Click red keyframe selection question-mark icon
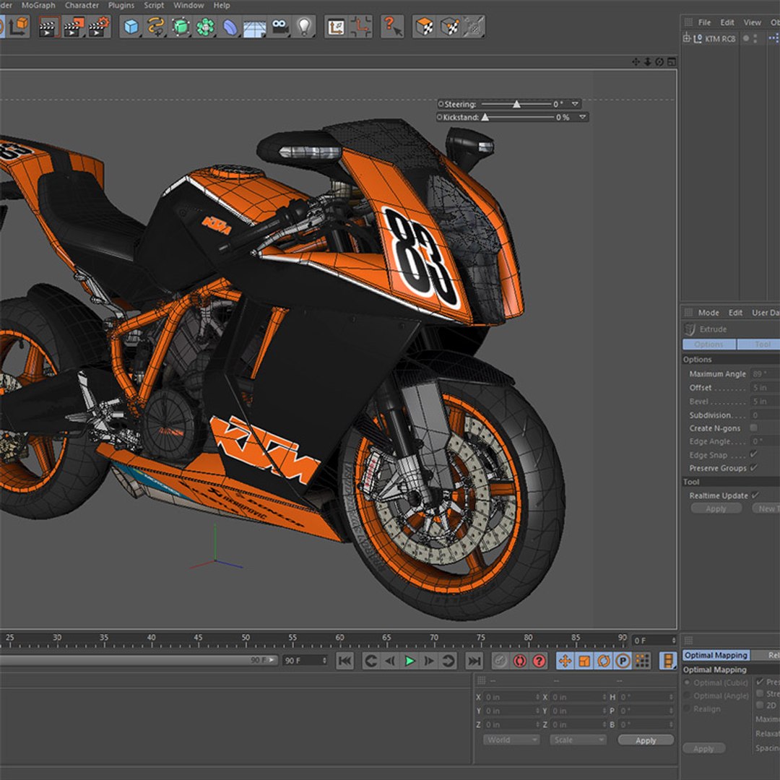 point(539,661)
